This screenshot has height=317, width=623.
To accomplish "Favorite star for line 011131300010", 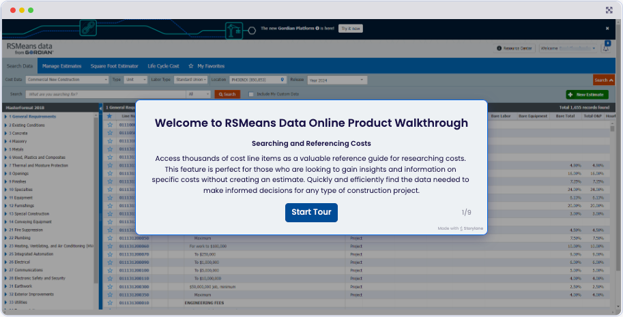I will click(x=110, y=303).
